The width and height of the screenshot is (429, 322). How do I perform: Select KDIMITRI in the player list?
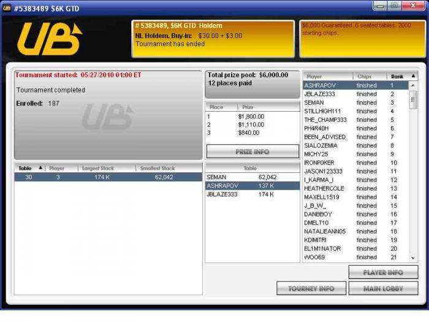355,240
